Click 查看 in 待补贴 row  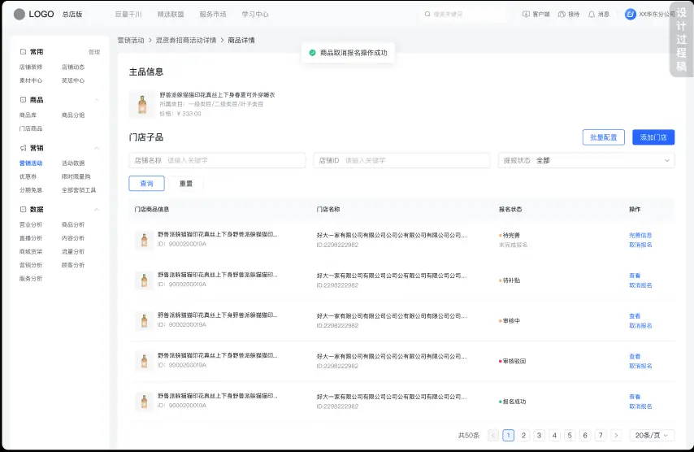[635, 276]
